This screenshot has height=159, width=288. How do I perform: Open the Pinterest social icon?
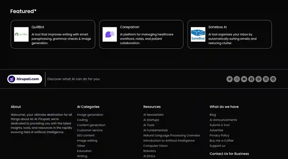tap(258, 79)
